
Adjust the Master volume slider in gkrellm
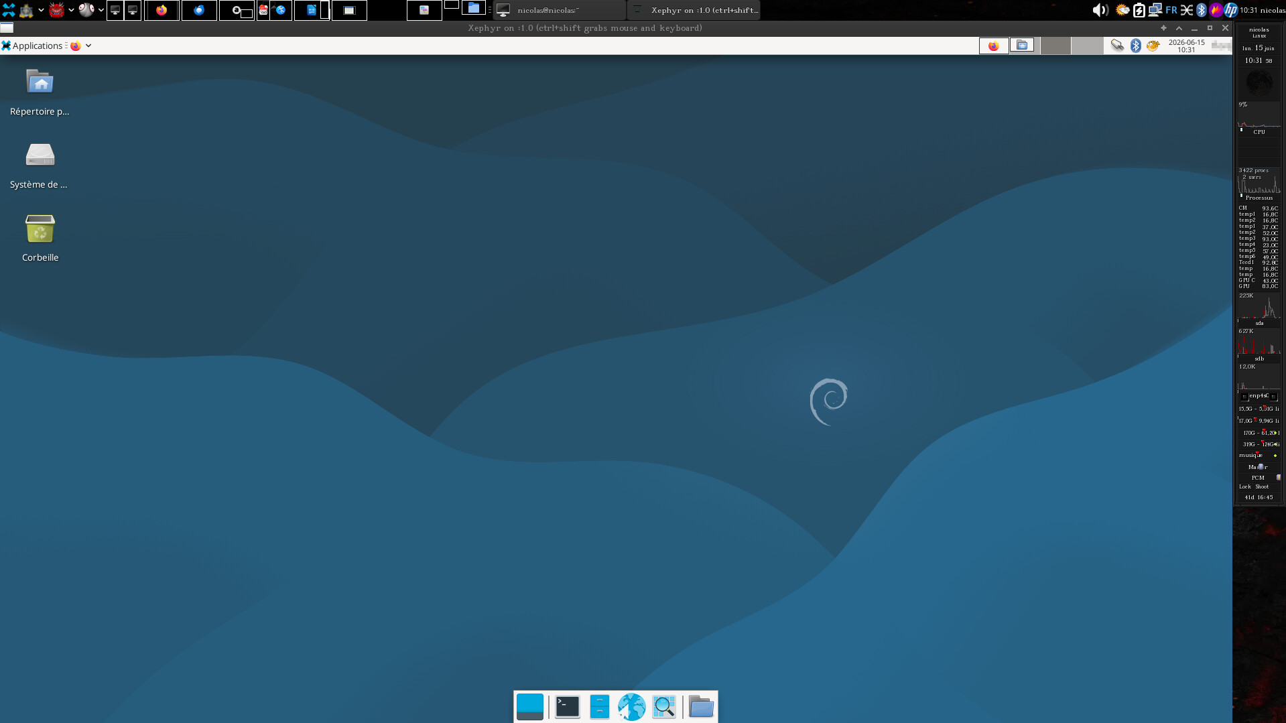point(1259,467)
